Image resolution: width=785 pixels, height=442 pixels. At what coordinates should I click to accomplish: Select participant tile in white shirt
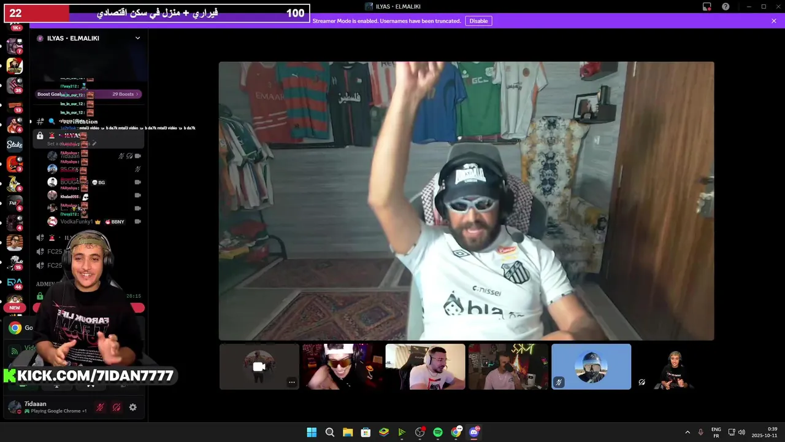(425, 366)
